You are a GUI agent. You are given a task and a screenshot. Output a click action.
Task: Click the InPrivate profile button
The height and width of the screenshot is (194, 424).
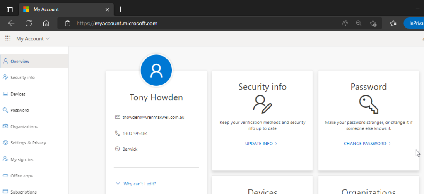414,23
